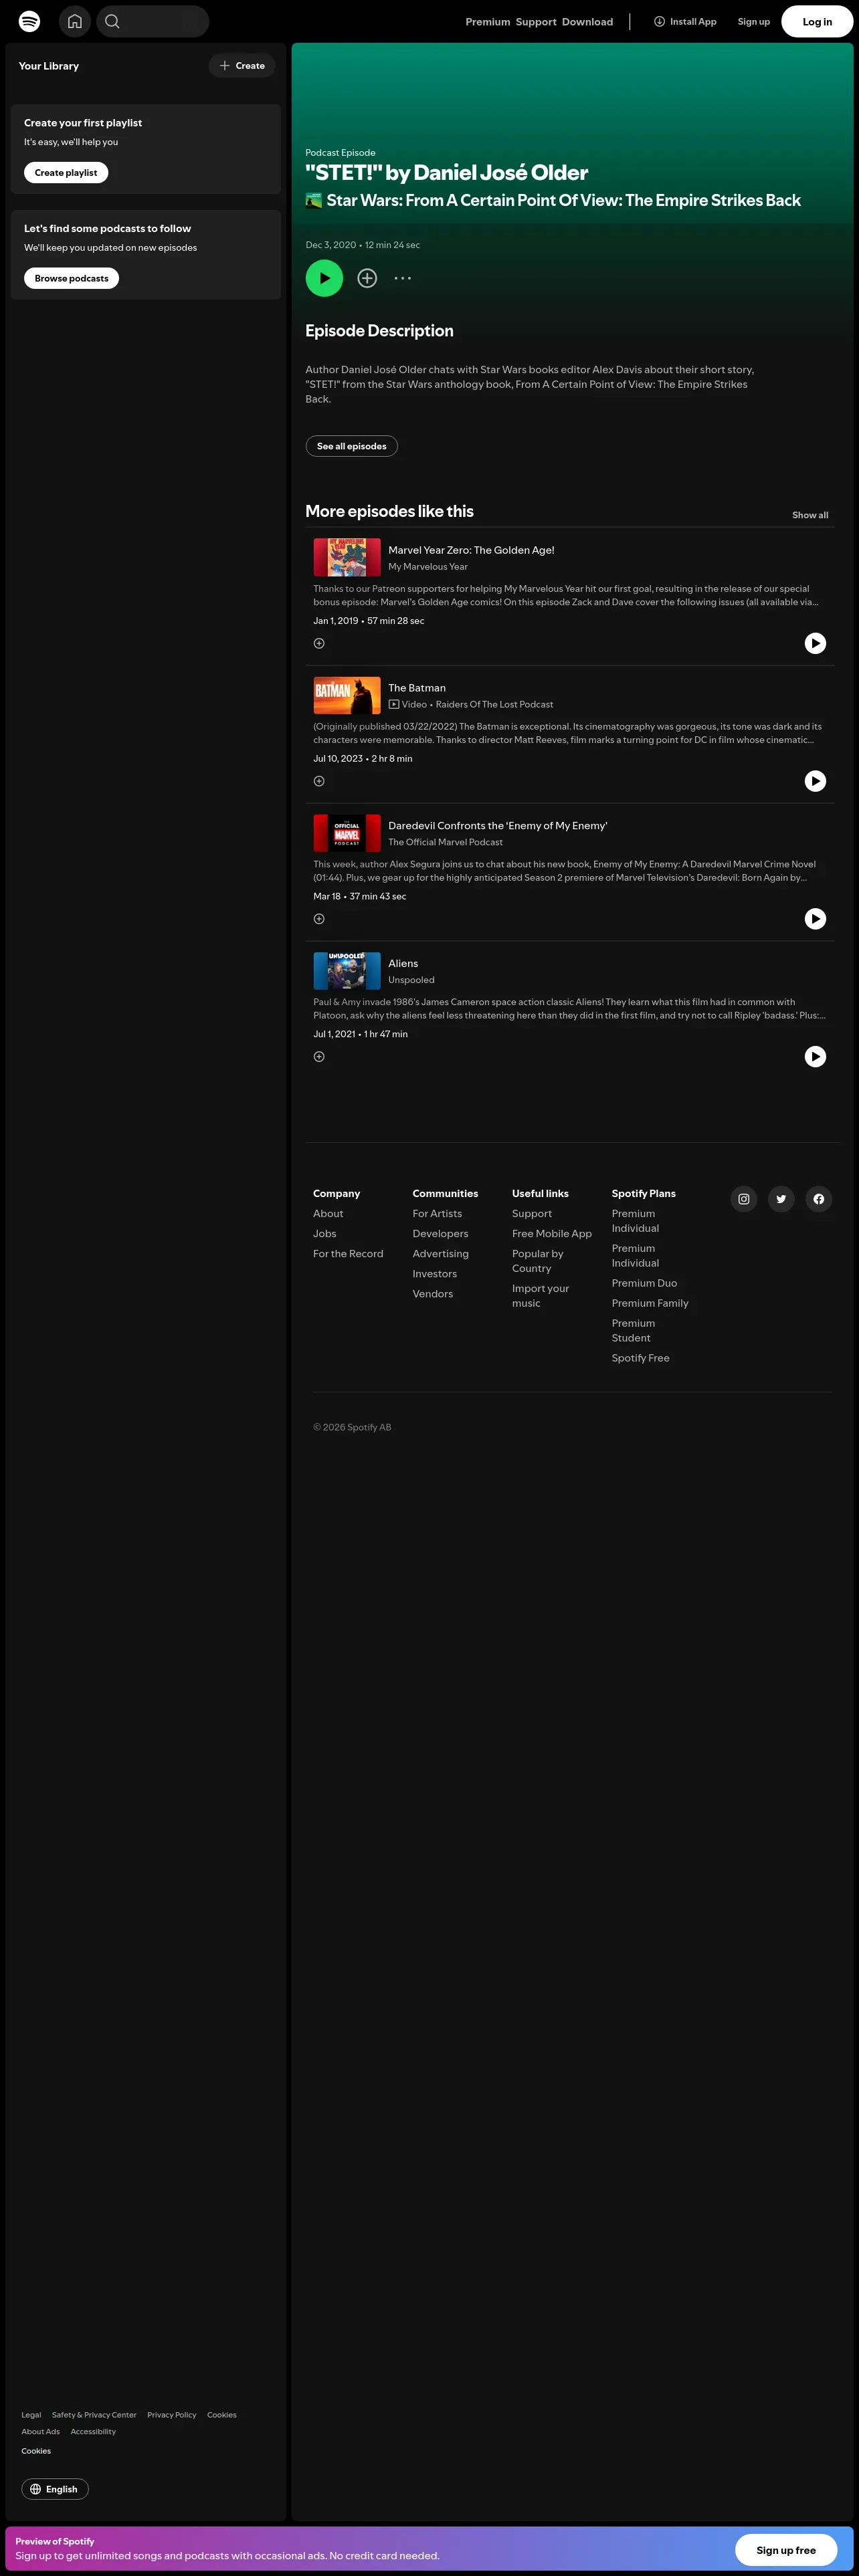Save Marvel Year Zero episode to library

[x=319, y=643]
